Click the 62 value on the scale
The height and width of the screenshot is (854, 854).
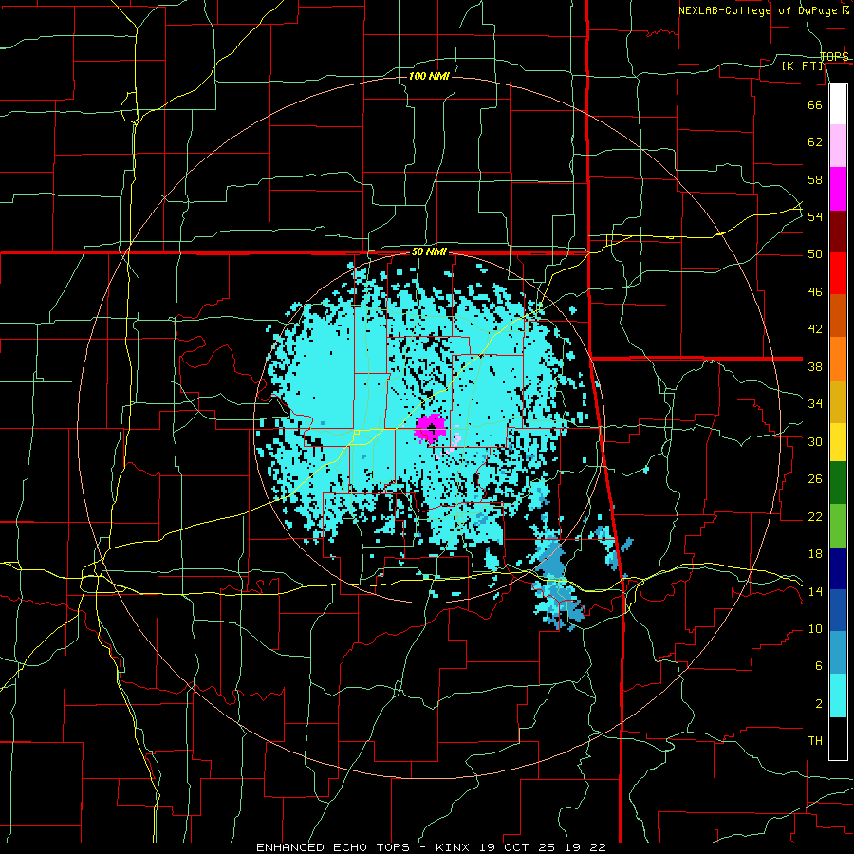pyautogui.click(x=815, y=142)
